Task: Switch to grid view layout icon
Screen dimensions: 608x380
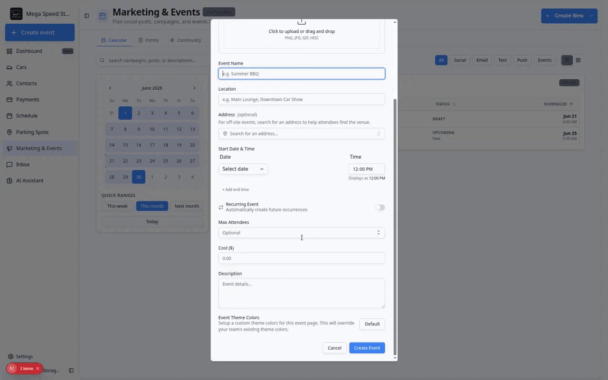Action: coord(578,60)
